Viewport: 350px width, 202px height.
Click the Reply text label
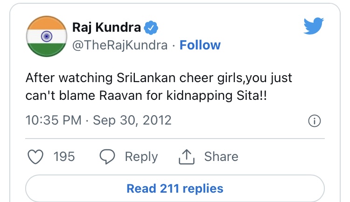pos(142,157)
